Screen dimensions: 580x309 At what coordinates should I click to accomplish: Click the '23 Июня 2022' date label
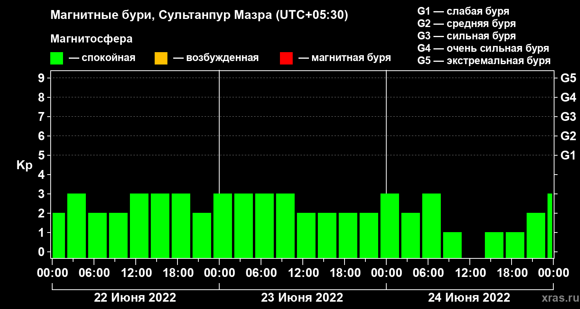[302, 298]
